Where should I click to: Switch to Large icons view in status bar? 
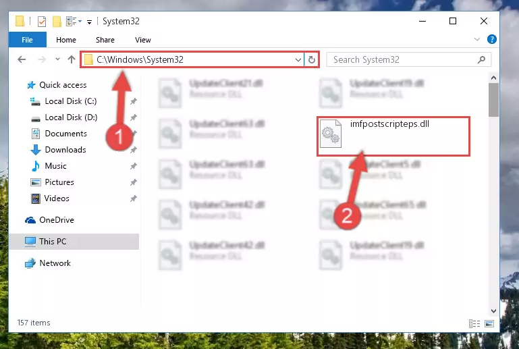[489, 323]
